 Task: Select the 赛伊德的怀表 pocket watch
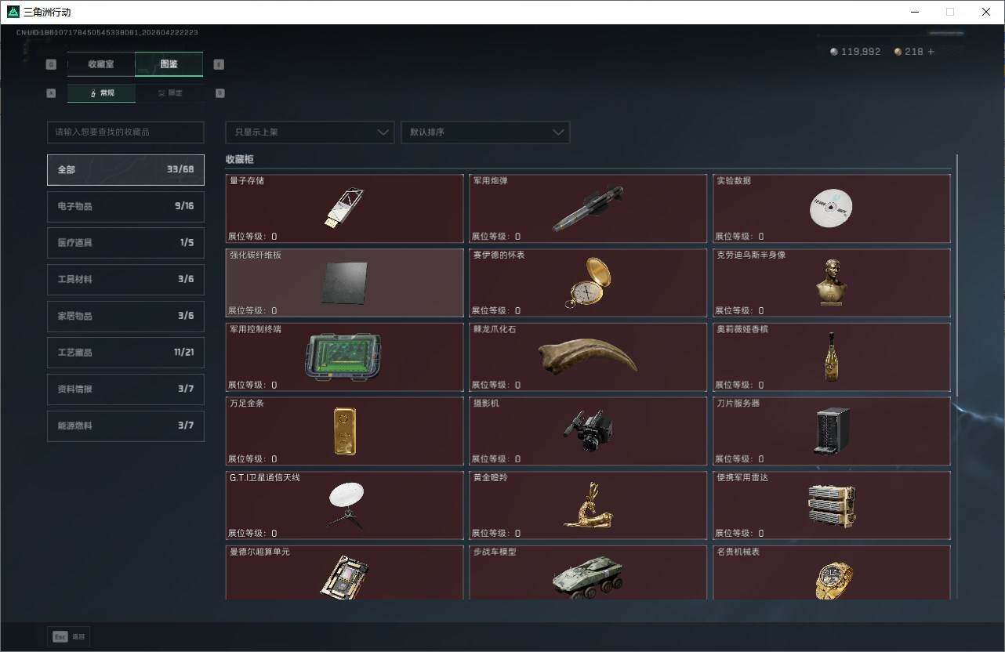[x=588, y=283]
